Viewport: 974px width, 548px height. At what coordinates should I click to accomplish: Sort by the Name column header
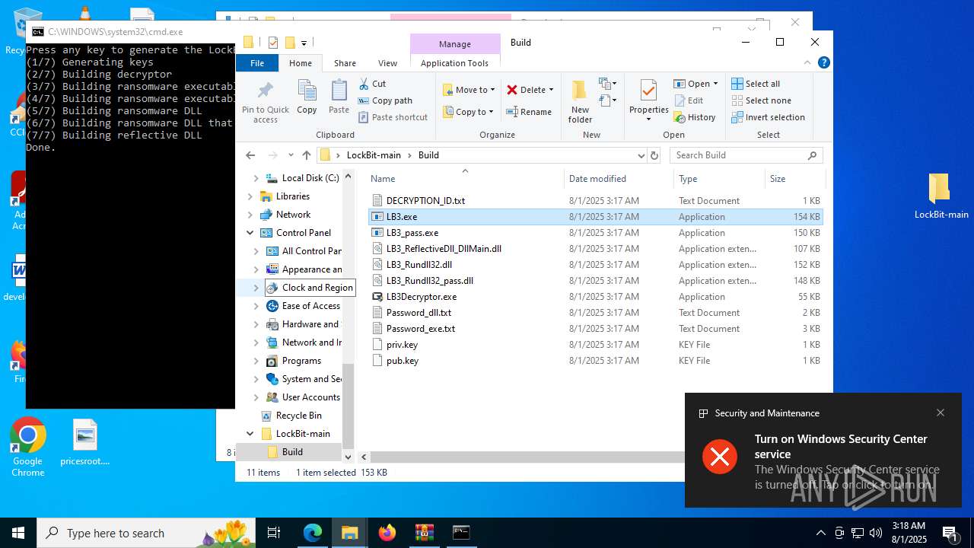(x=464, y=179)
